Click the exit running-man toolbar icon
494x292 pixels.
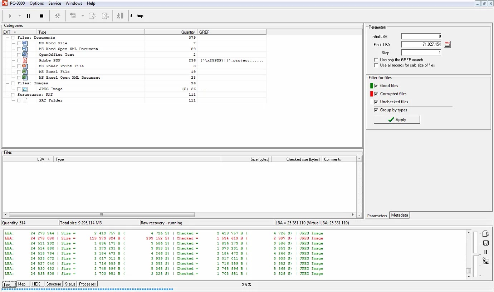pos(120,16)
